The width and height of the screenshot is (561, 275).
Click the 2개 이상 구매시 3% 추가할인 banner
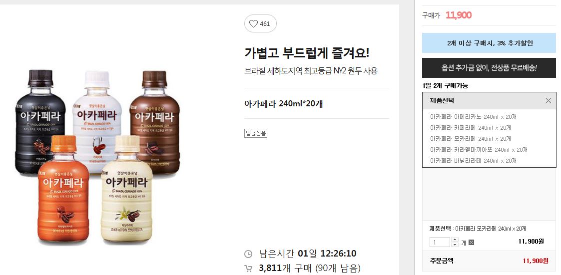point(489,43)
